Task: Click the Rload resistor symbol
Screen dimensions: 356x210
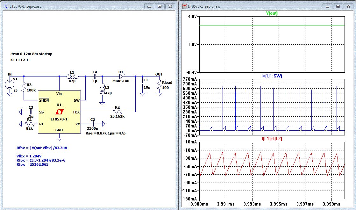Action: [159, 85]
